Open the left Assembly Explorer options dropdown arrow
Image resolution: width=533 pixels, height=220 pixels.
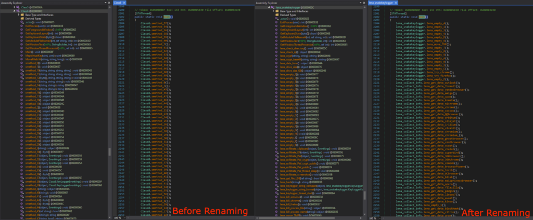click(x=106, y=3)
